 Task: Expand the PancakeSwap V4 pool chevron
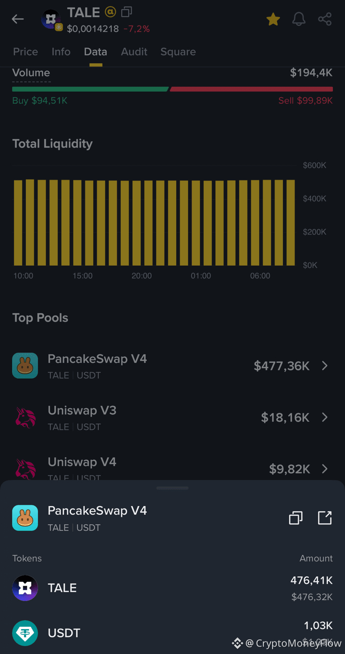point(325,366)
